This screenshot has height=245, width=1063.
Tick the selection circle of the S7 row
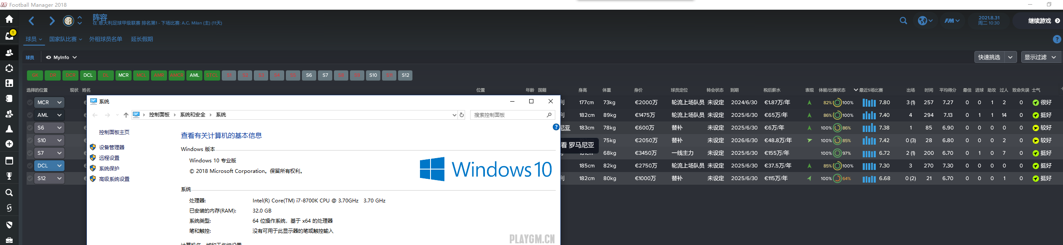tap(30, 153)
